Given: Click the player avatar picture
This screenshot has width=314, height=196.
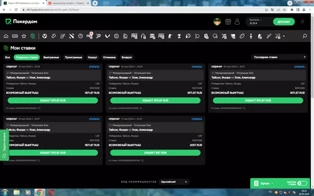Looking at the screenshot, I should (x=217, y=21).
